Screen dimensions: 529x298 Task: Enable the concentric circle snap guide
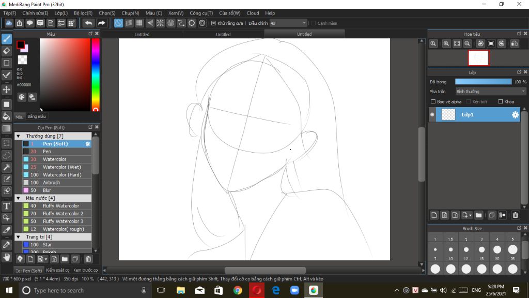[x=170, y=23]
